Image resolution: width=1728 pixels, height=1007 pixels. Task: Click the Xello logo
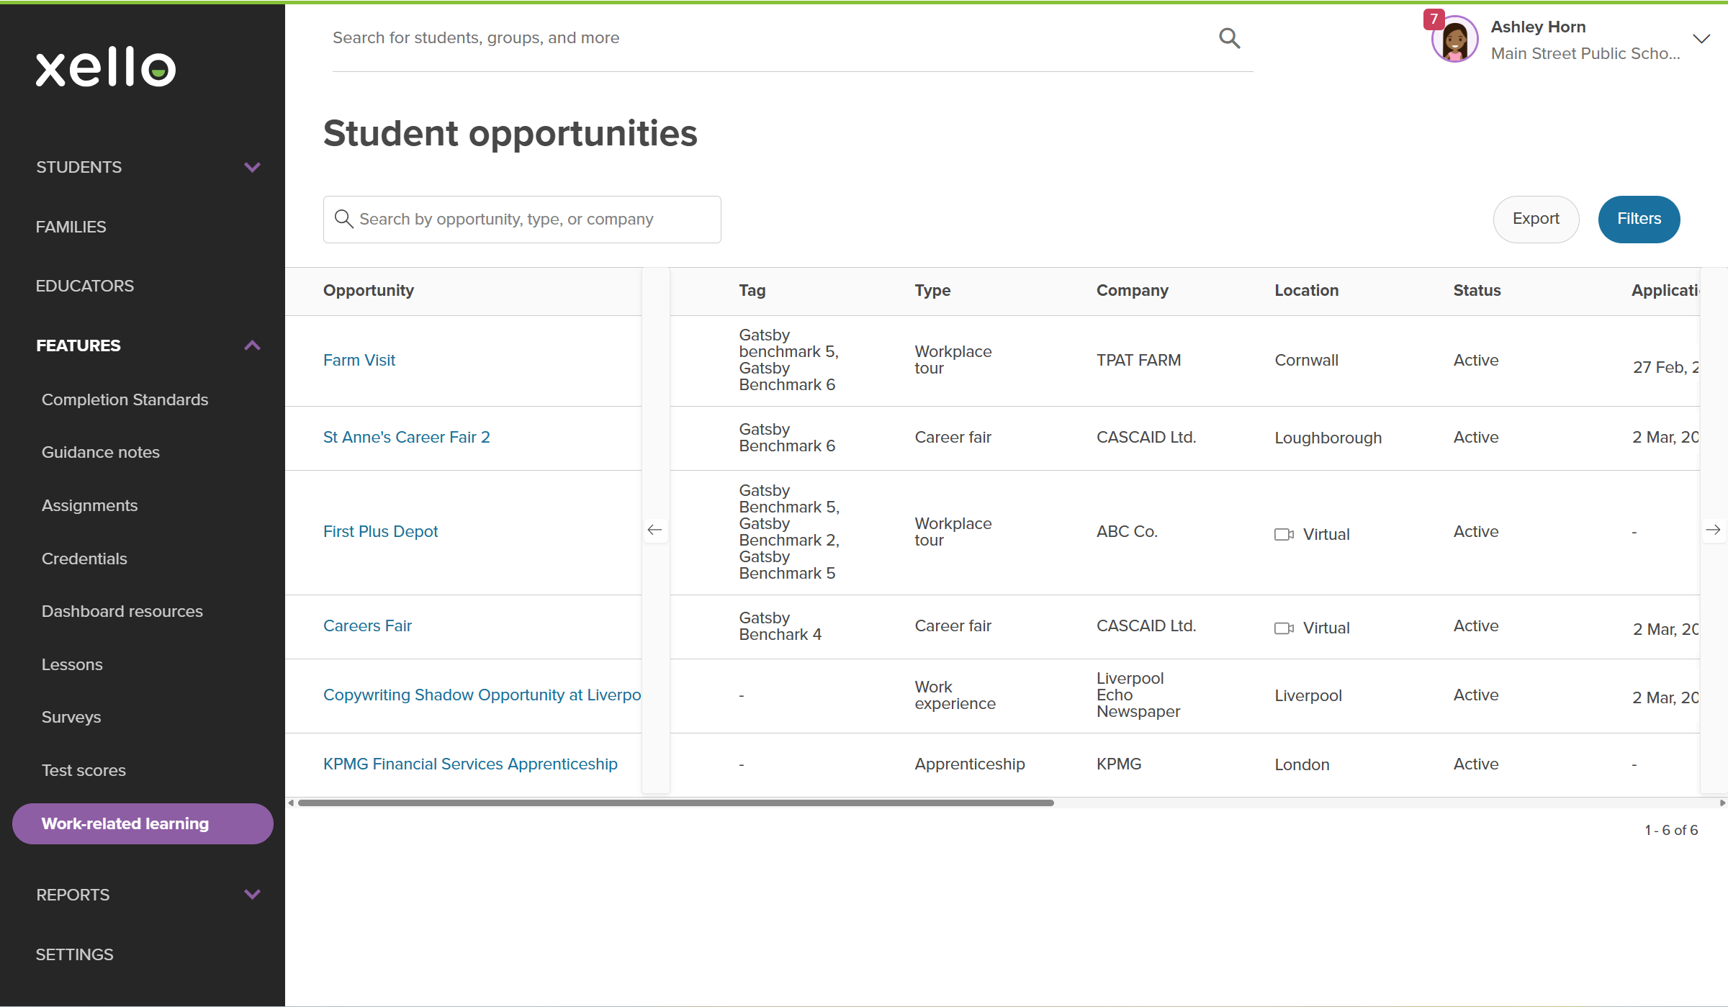pos(106,68)
